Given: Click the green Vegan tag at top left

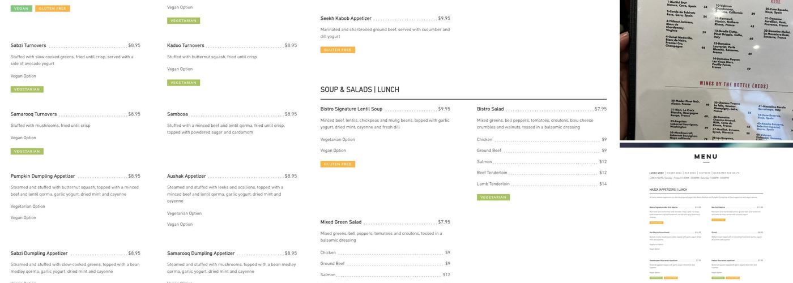Looking at the screenshot, I should point(22,8).
